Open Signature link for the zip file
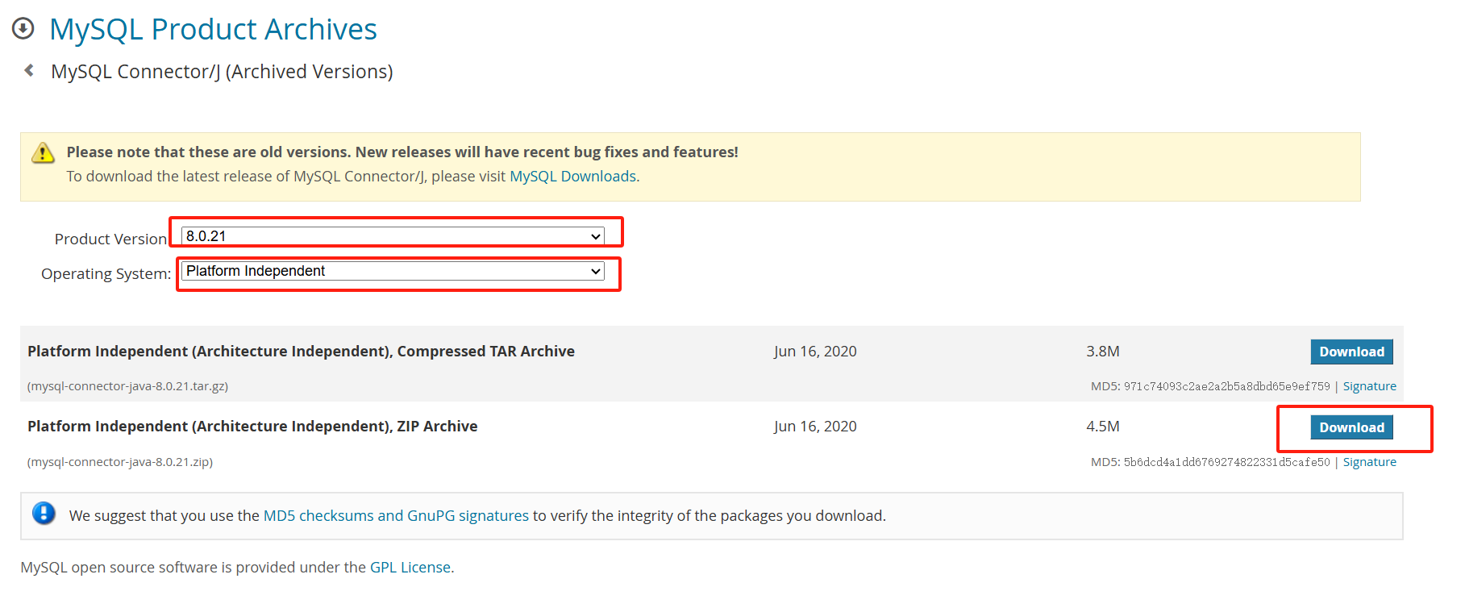Screen dimensions: 1465x612 click(1369, 462)
